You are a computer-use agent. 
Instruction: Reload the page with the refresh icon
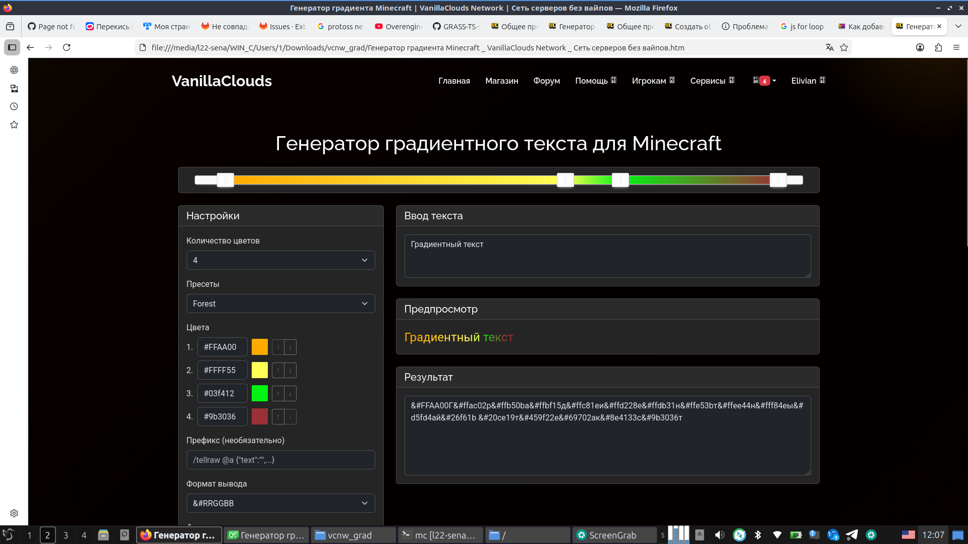pyautogui.click(x=67, y=47)
